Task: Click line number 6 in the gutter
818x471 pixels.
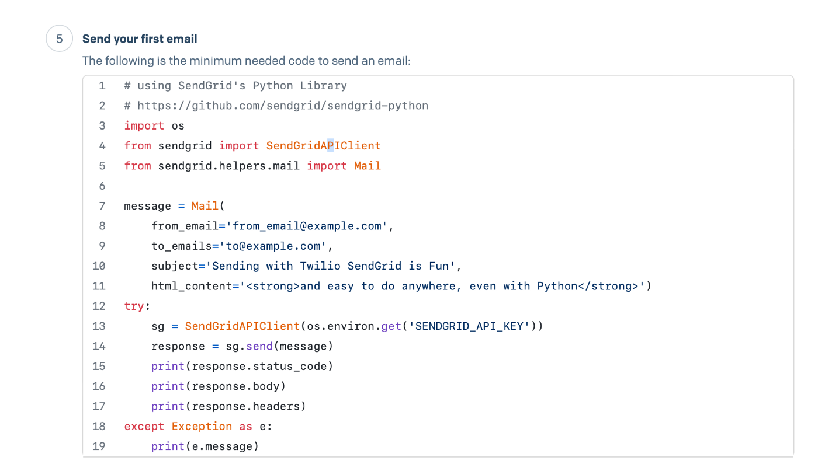Action: coord(102,186)
